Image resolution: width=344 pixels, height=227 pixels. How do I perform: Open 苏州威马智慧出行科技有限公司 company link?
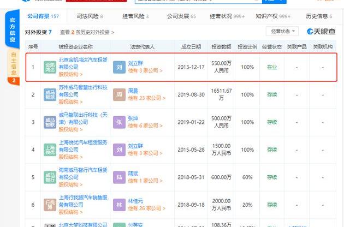[83, 91]
